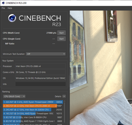Screen dimensions: 132x125
Task: Expand the Details chevron in Ranking
Action: [64, 96]
